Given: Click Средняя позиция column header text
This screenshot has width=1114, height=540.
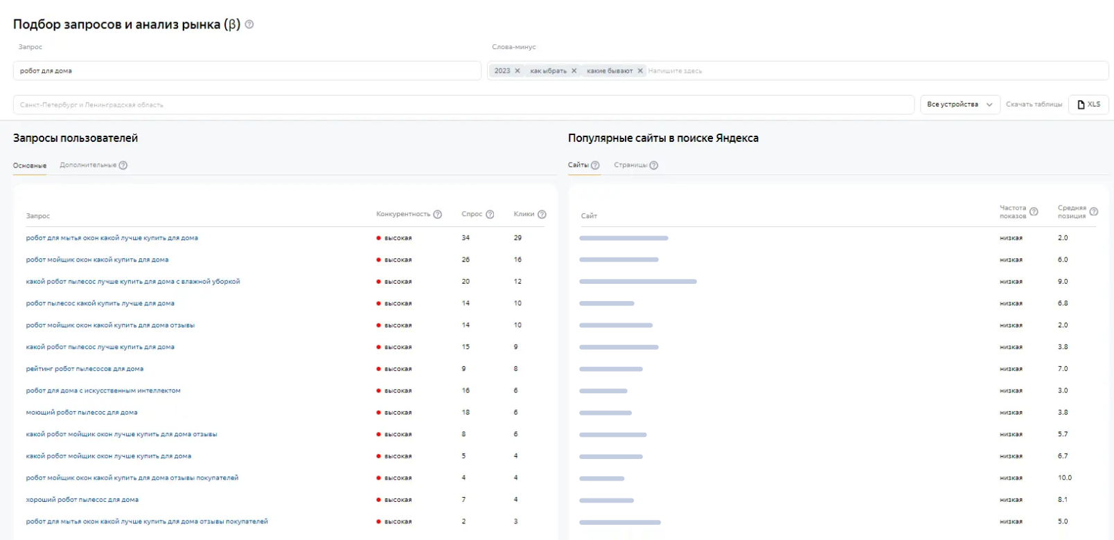Looking at the screenshot, I should [x=1072, y=212].
